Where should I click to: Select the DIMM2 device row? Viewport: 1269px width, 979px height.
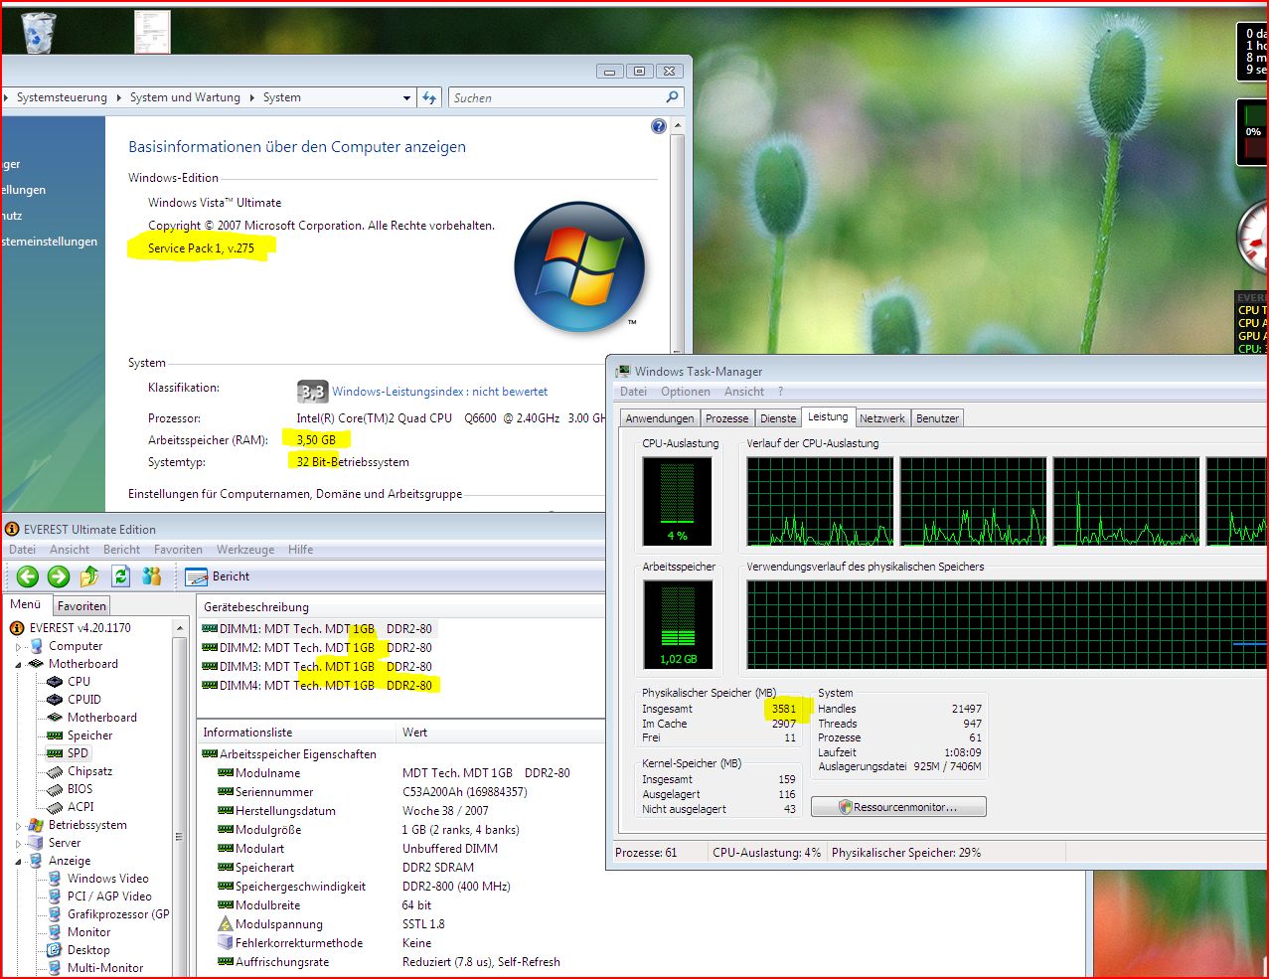coord(318,648)
